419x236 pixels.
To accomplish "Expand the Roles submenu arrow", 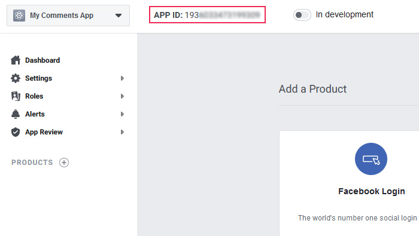I will coord(122,96).
